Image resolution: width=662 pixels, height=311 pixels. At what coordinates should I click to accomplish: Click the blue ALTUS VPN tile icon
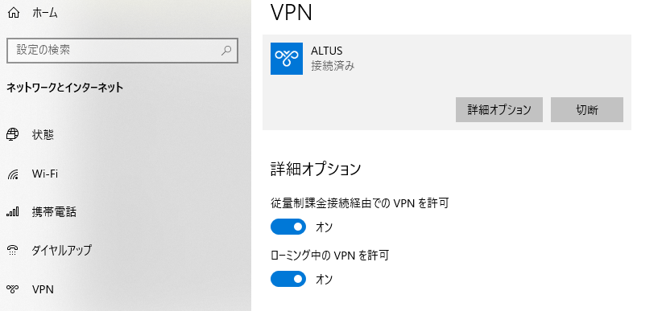point(287,59)
